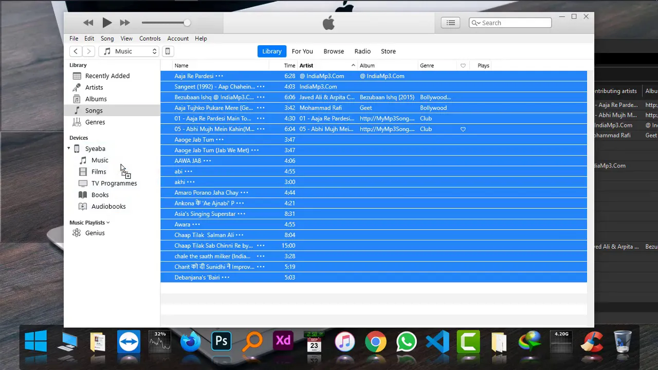Open Google Chrome from the taskbar
Screen dimensions: 658x370
tap(376, 341)
